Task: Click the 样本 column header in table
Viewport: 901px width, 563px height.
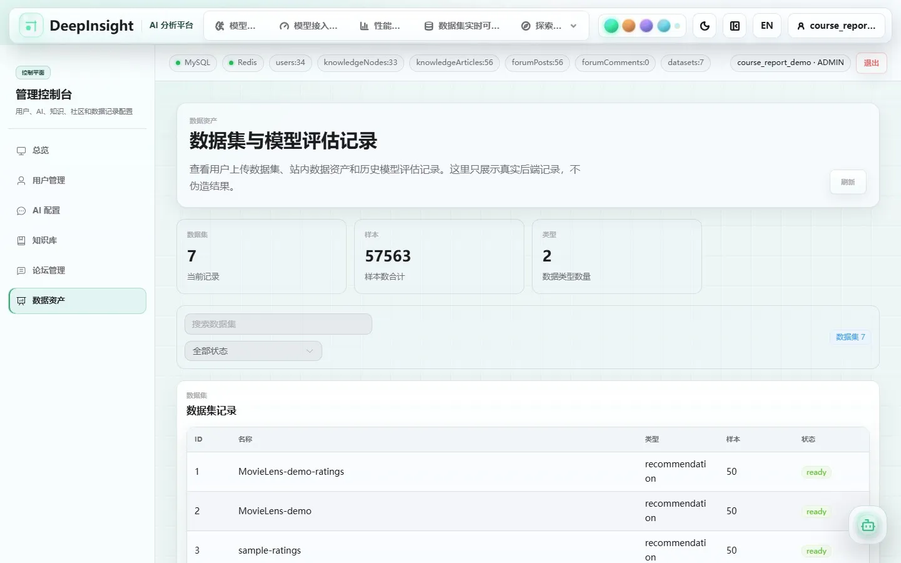Action: pos(733,439)
